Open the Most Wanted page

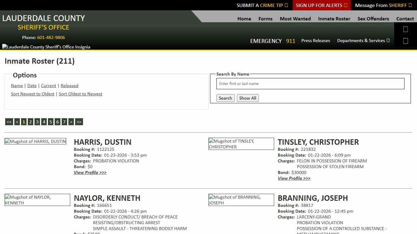coord(295,19)
